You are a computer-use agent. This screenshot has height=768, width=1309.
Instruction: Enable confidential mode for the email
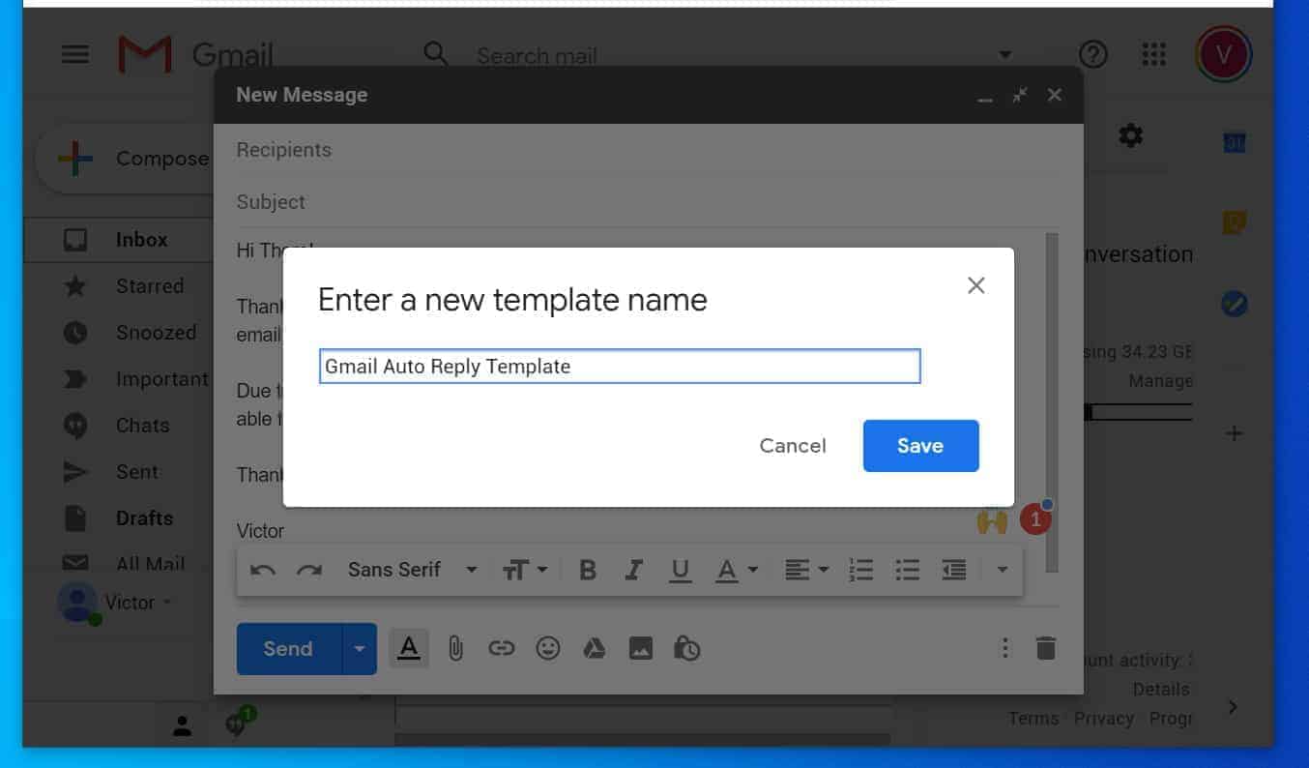coord(686,648)
